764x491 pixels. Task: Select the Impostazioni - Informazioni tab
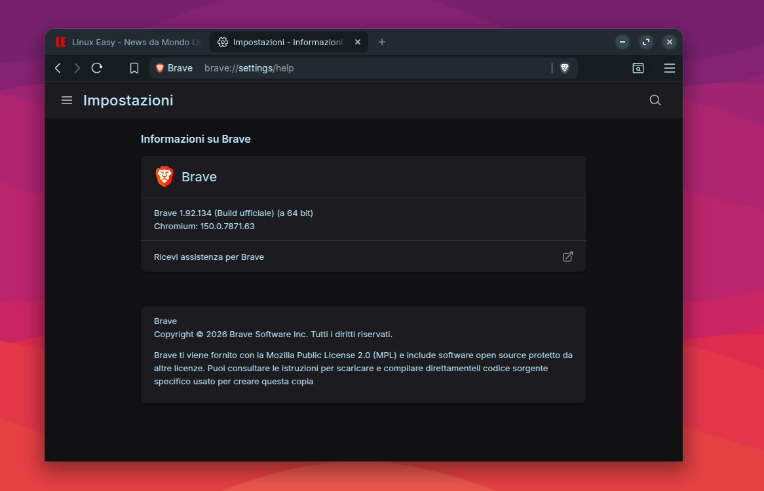pos(289,43)
